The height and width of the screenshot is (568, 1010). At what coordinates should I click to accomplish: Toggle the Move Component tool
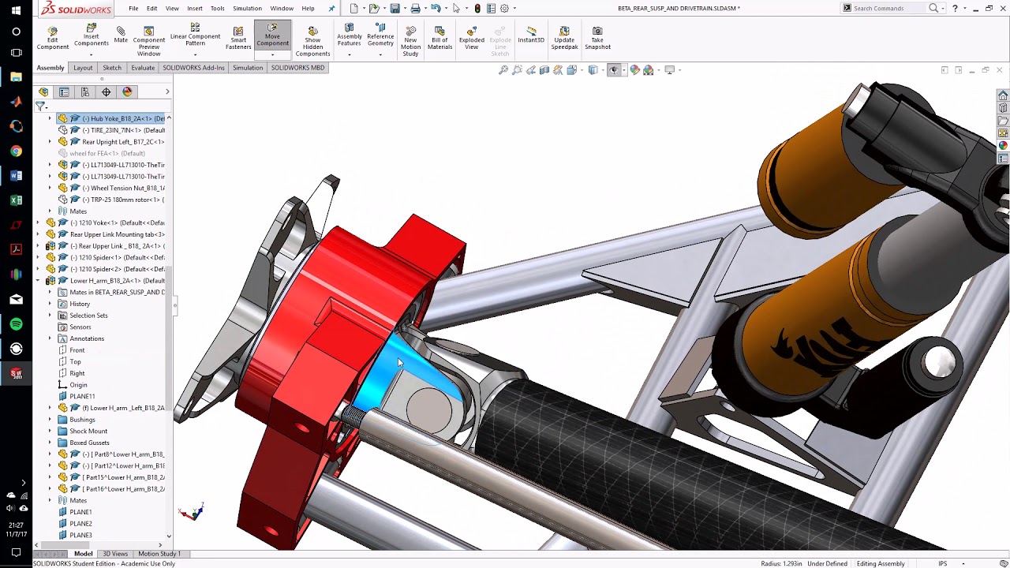coord(272,35)
